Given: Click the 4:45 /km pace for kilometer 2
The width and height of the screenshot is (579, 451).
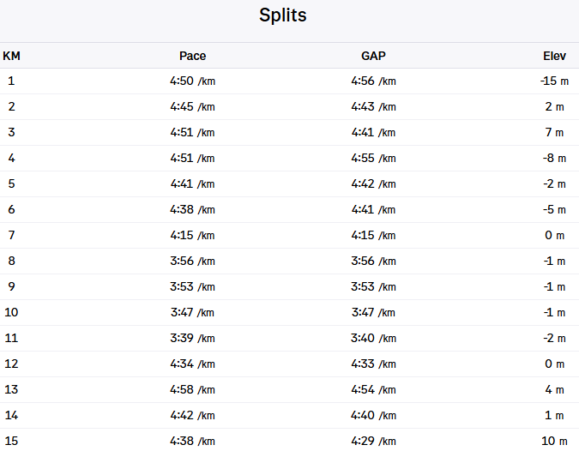Looking at the screenshot, I should click(x=192, y=106).
